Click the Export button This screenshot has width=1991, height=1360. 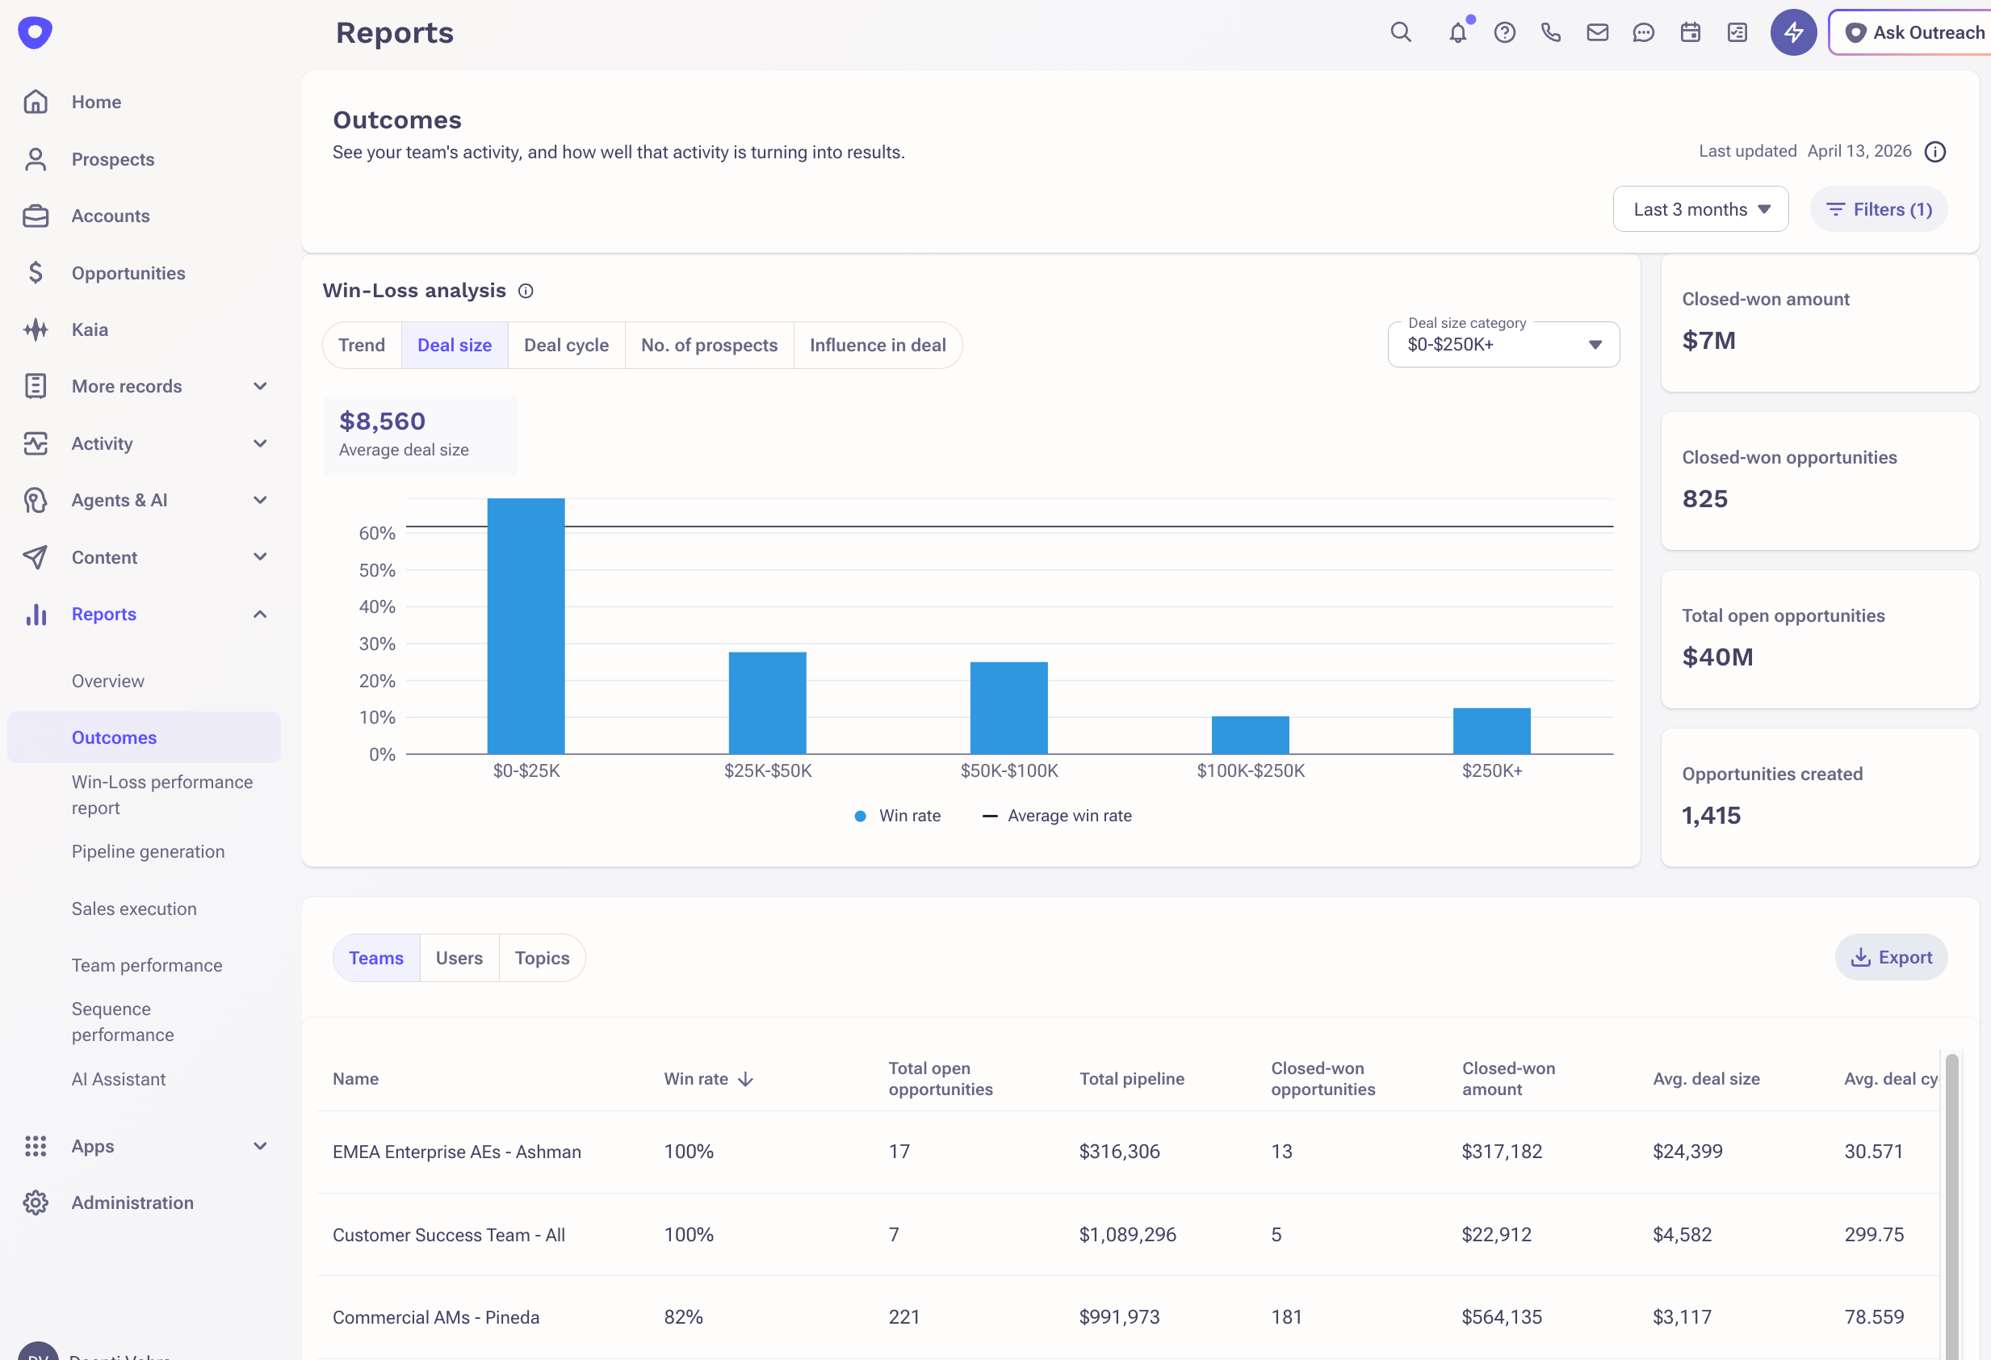(x=1891, y=957)
